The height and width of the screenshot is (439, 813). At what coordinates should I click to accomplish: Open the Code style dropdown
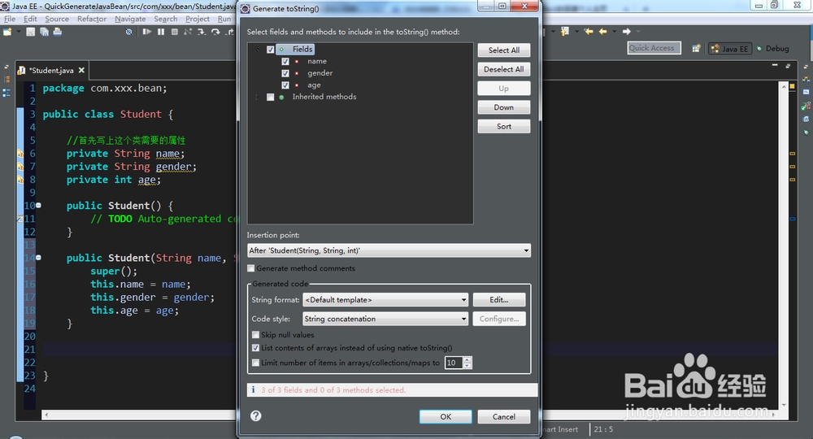point(385,319)
